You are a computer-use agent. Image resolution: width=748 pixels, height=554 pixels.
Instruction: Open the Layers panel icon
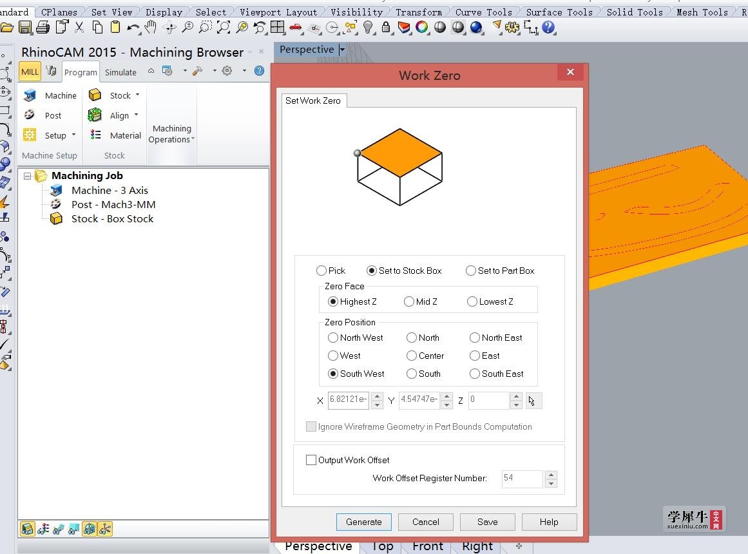pyautogui.click(x=404, y=27)
